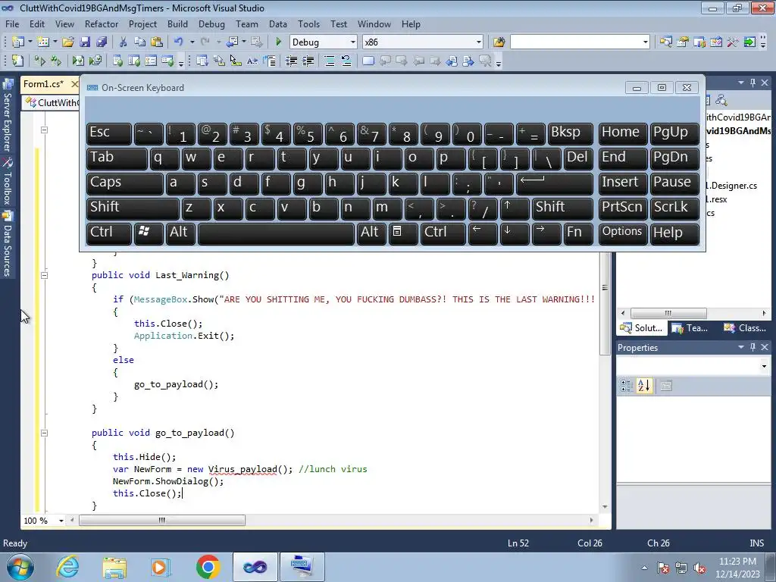The height and width of the screenshot is (582, 776).
Task: Uncomment the selected lines icon
Action: pyautogui.click(x=346, y=61)
